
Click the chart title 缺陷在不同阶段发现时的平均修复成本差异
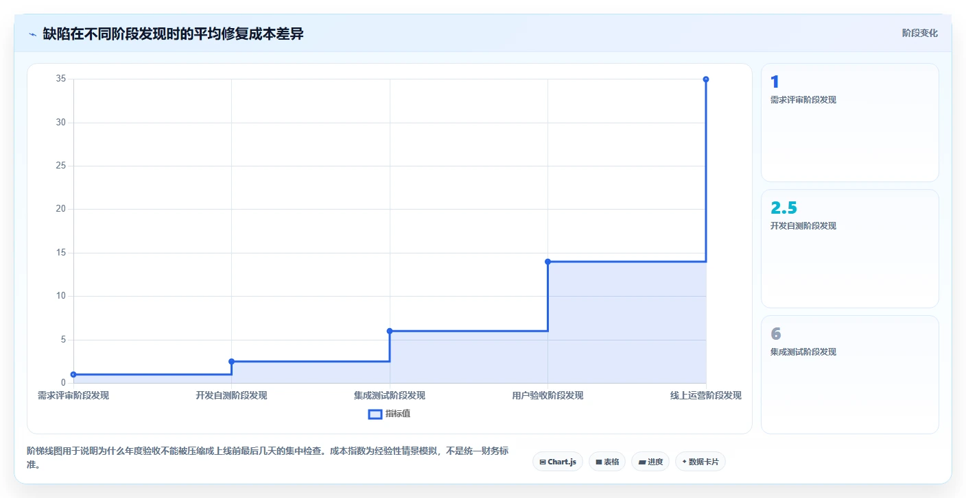(173, 34)
